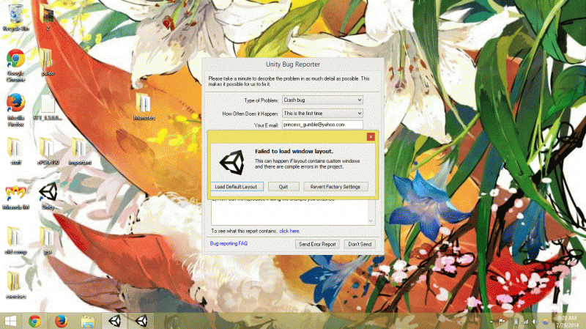The image size is (586, 329).
Task: Open File Explorer from the taskbar
Action: point(88,321)
